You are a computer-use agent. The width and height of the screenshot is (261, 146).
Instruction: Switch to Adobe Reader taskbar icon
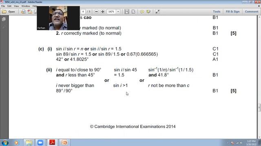[52, 142]
